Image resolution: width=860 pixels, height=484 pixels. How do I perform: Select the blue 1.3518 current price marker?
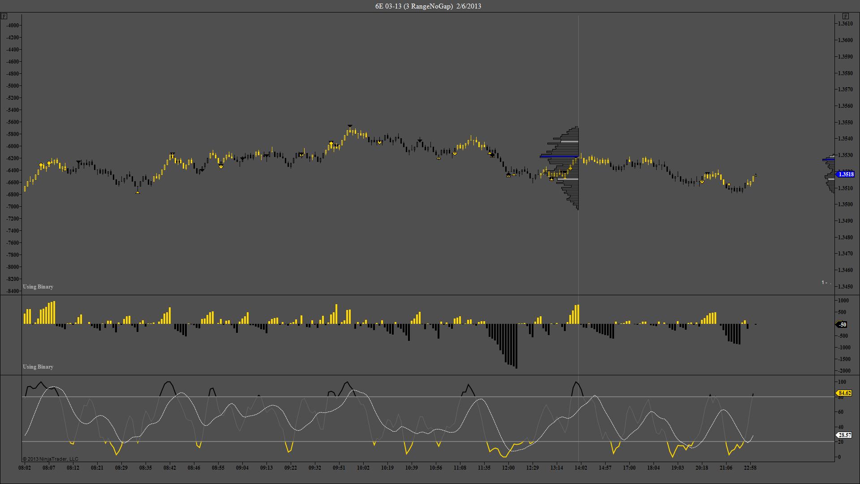pyautogui.click(x=846, y=174)
